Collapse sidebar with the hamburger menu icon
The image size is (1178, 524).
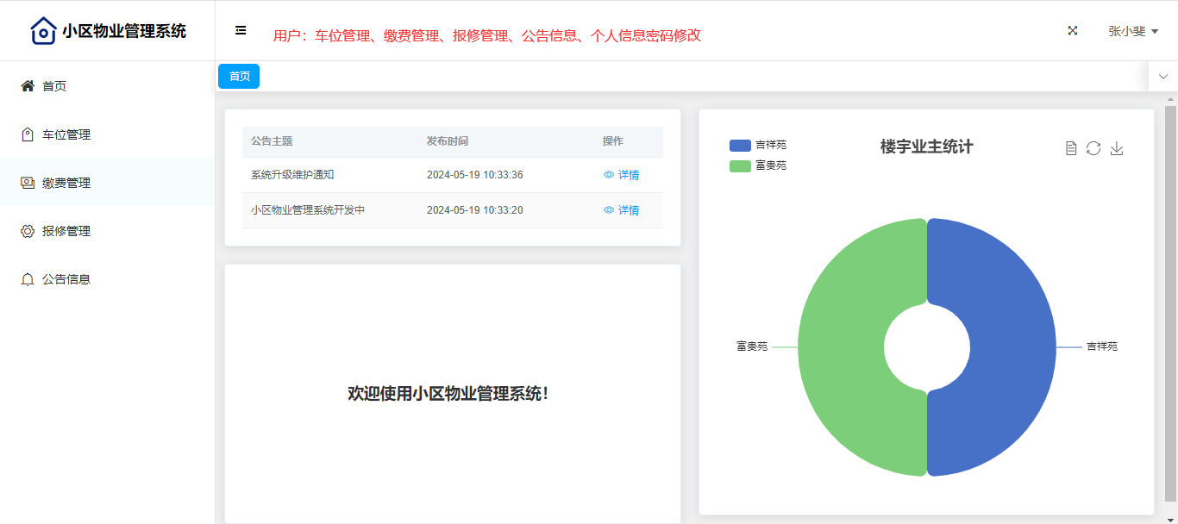pyautogui.click(x=241, y=31)
